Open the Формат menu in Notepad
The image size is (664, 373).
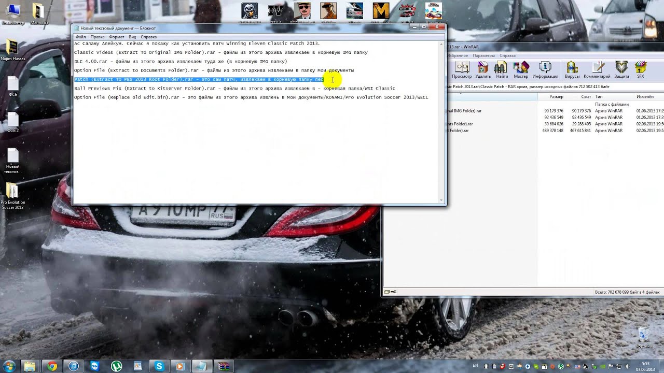point(117,37)
